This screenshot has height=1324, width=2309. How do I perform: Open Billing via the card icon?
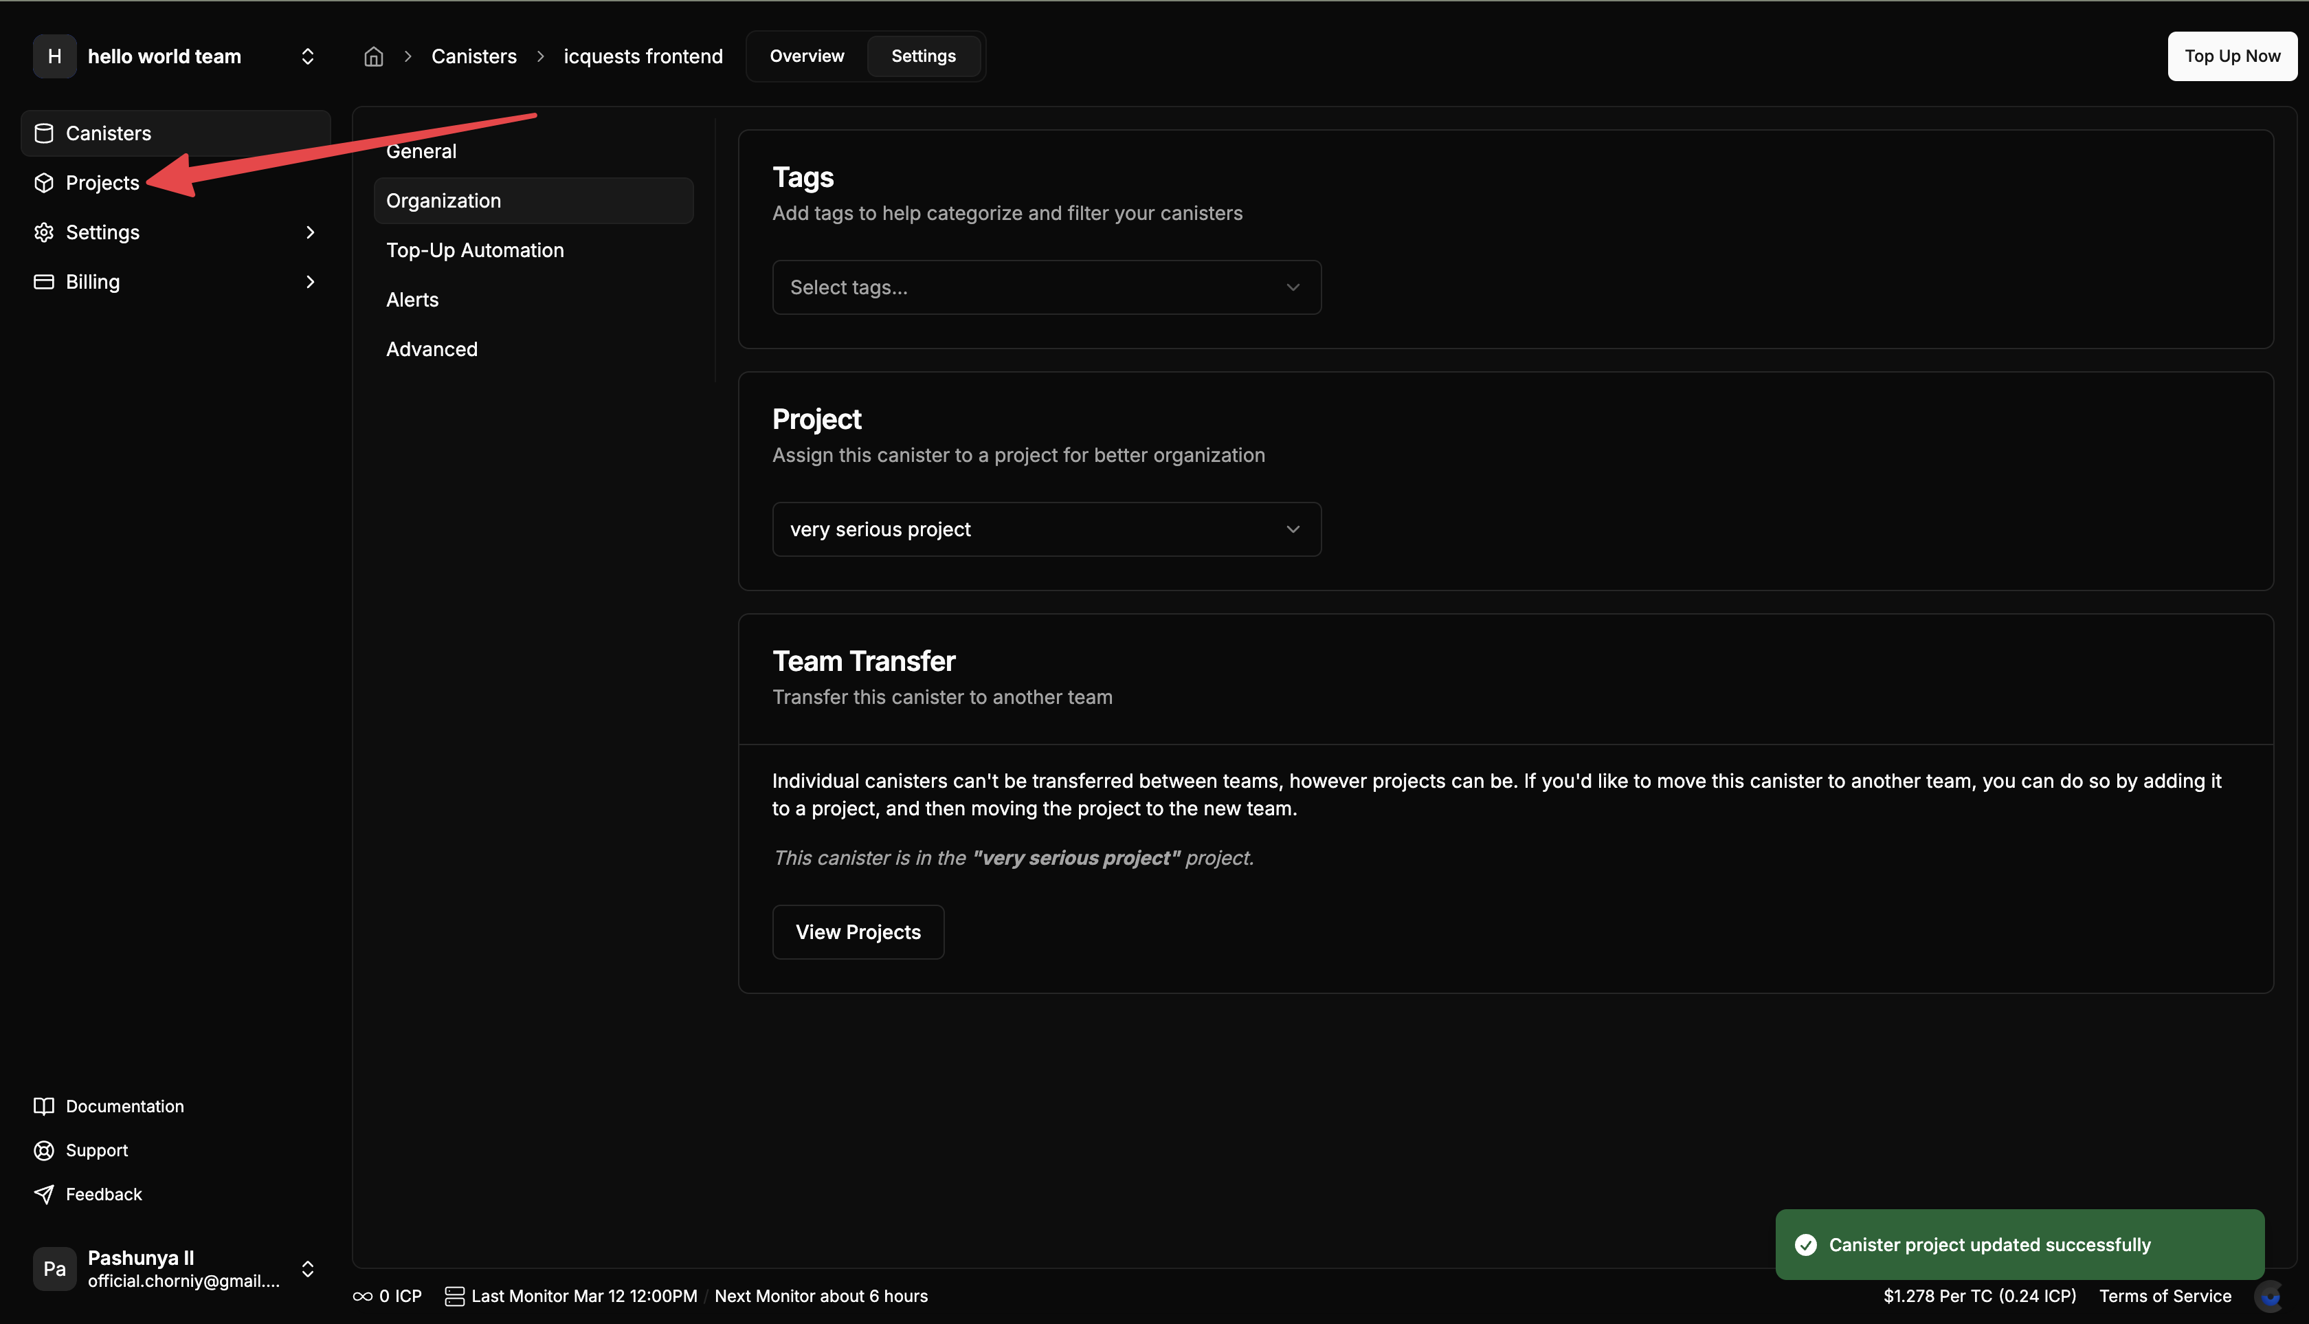[x=43, y=282]
